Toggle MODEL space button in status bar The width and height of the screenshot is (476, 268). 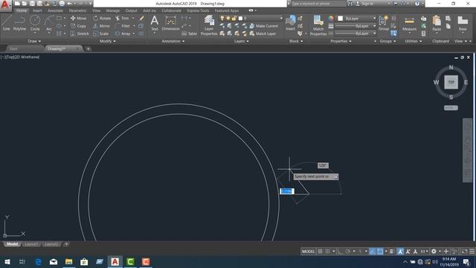308,252
